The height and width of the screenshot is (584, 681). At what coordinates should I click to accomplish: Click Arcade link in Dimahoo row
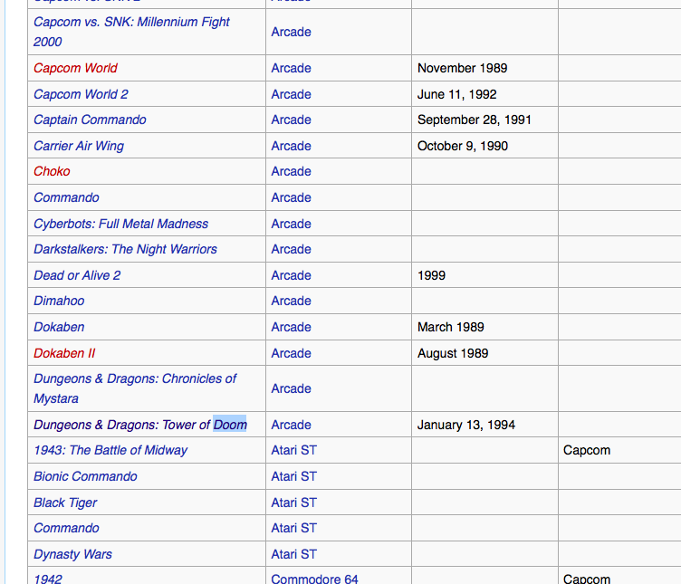pyautogui.click(x=291, y=301)
